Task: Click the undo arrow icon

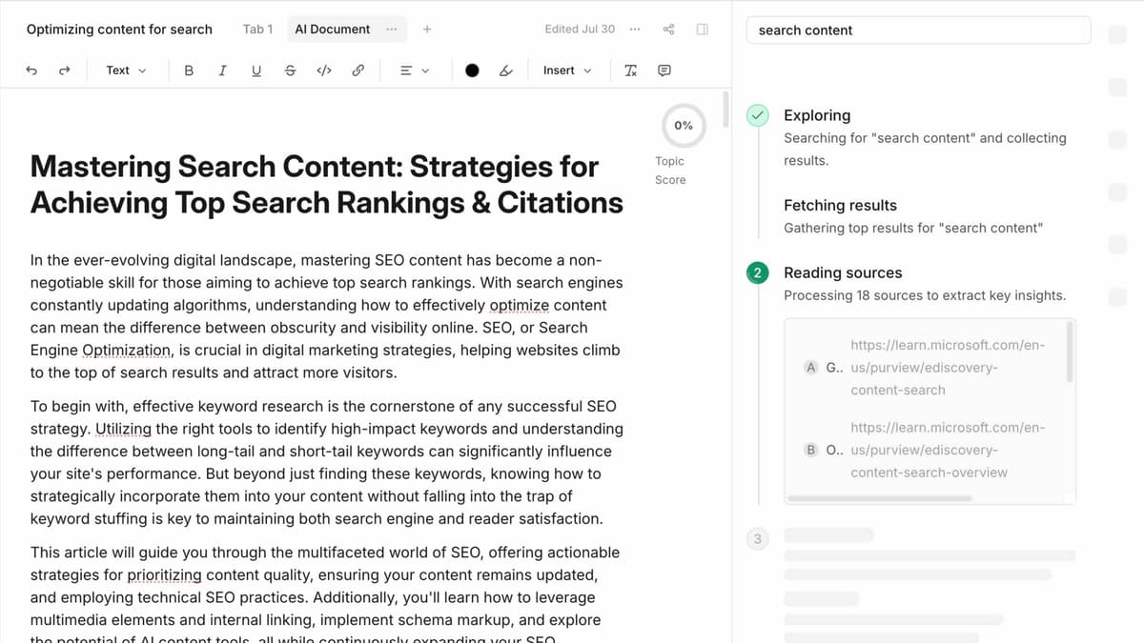Action: (31, 70)
